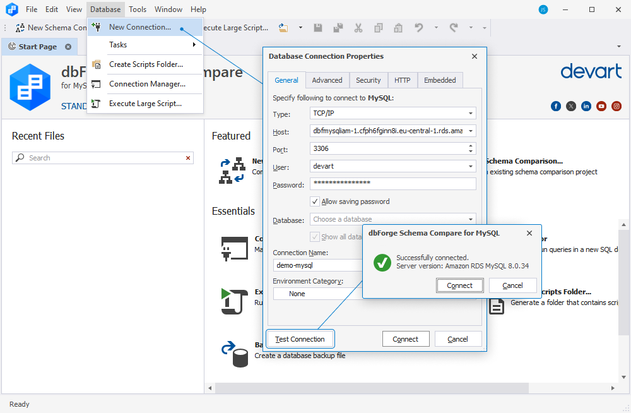Clear the Recent Files search with red X

tap(188, 158)
